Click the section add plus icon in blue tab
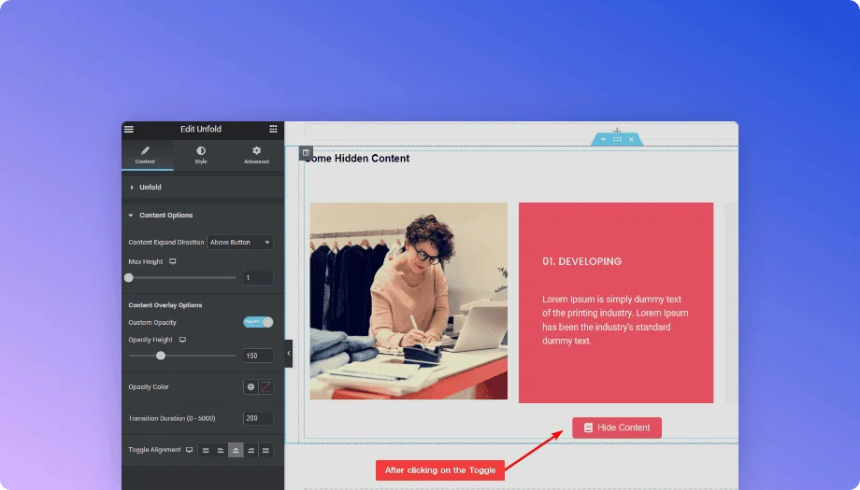This screenshot has width=860, height=490. [x=603, y=140]
